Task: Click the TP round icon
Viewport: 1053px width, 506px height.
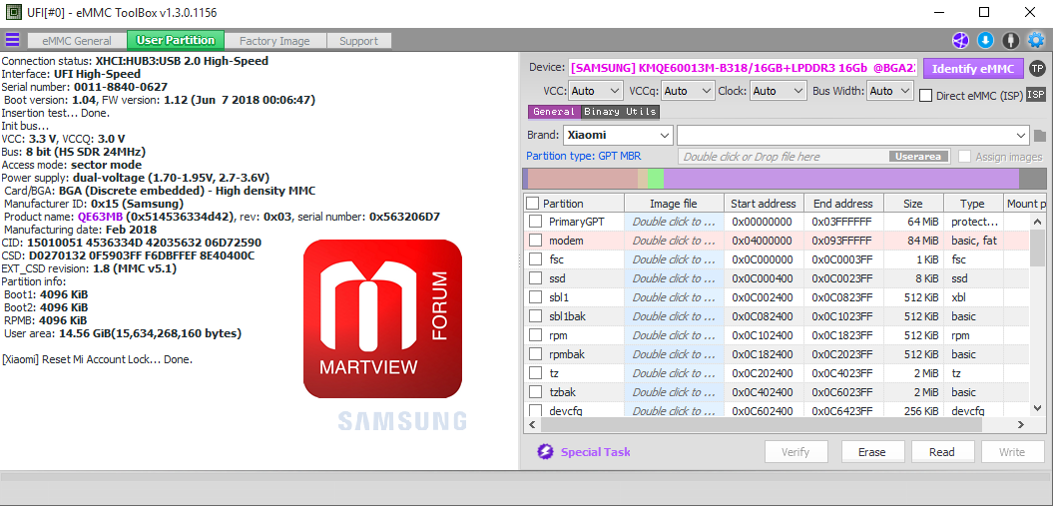Action: [x=1037, y=69]
